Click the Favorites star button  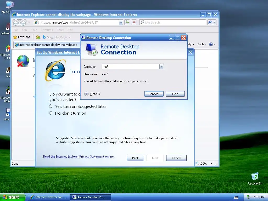[x=22, y=37]
